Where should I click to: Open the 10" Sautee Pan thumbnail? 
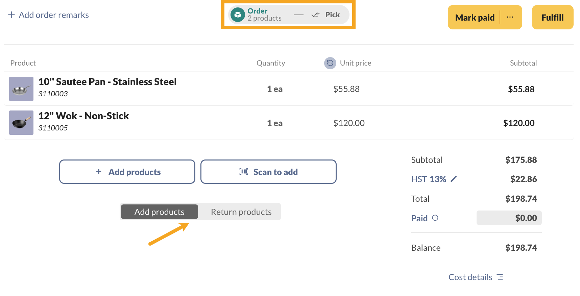pyautogui.click(x=21, y=89)
